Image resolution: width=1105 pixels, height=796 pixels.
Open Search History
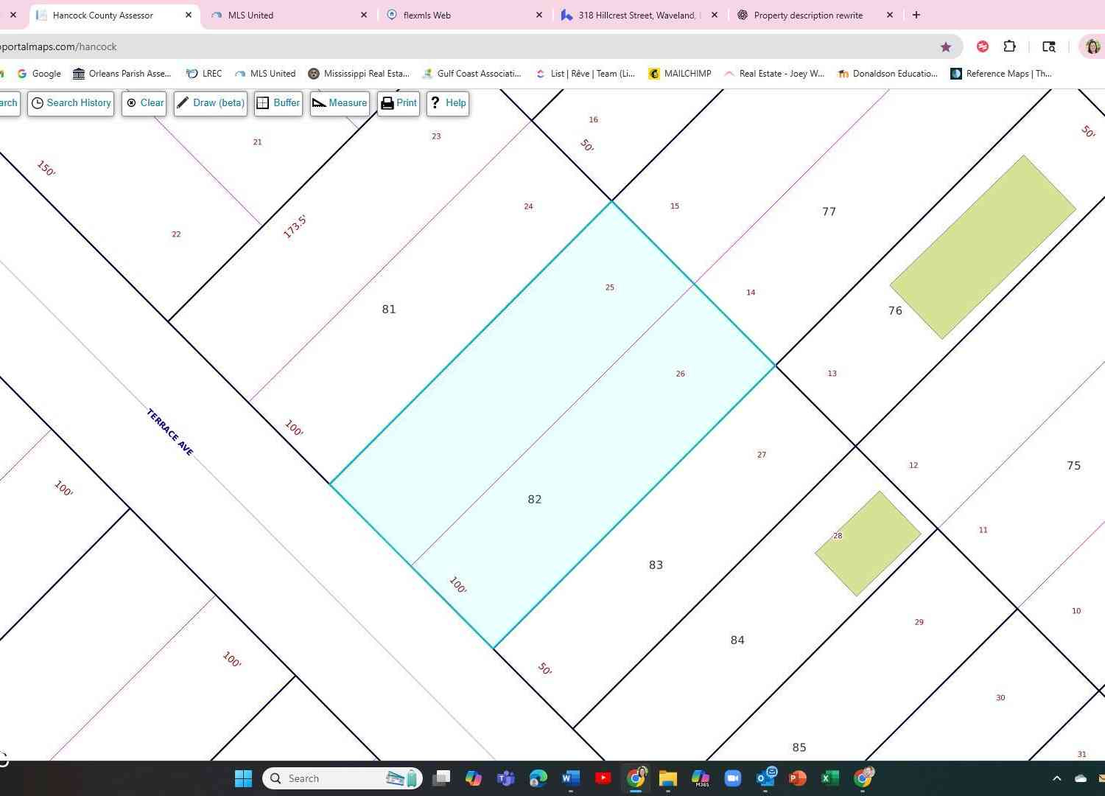tap(71, 103)
